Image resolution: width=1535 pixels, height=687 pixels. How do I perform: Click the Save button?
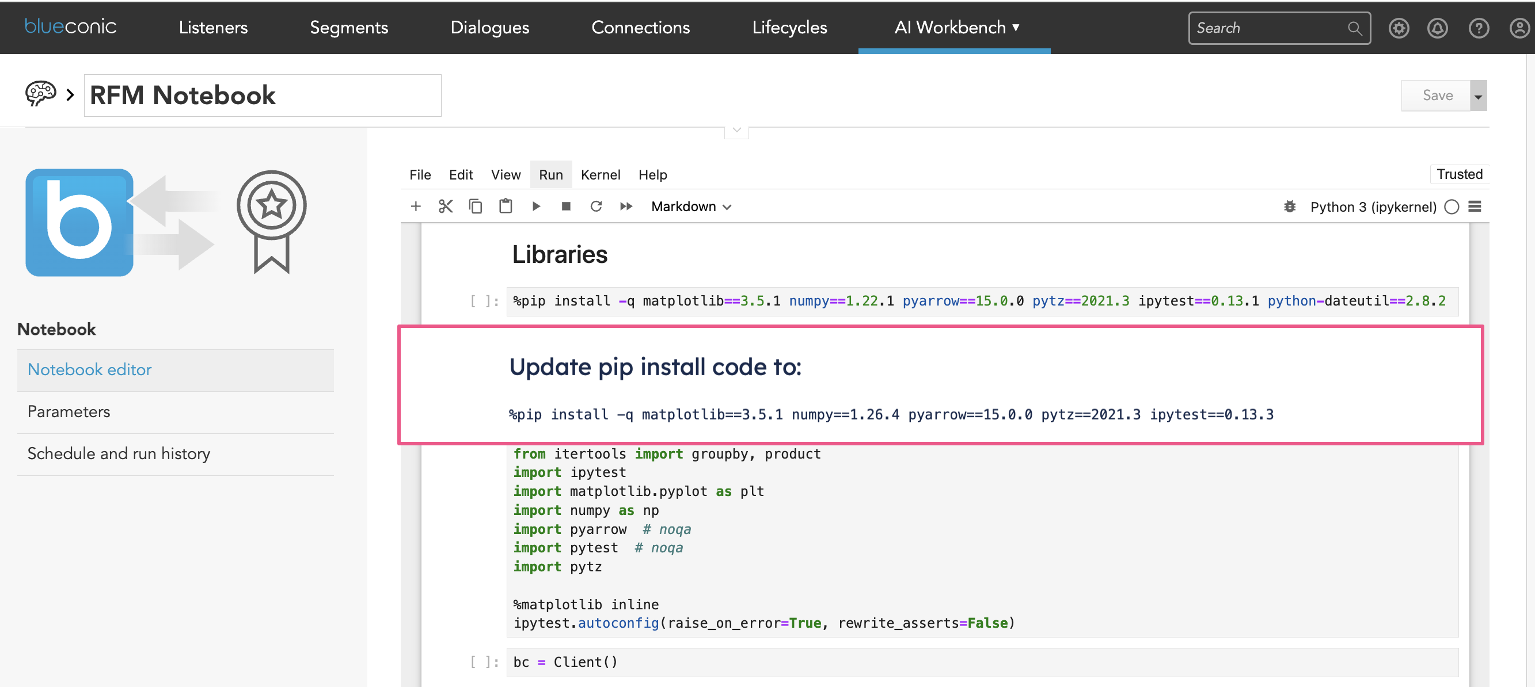pos(1435,96)
